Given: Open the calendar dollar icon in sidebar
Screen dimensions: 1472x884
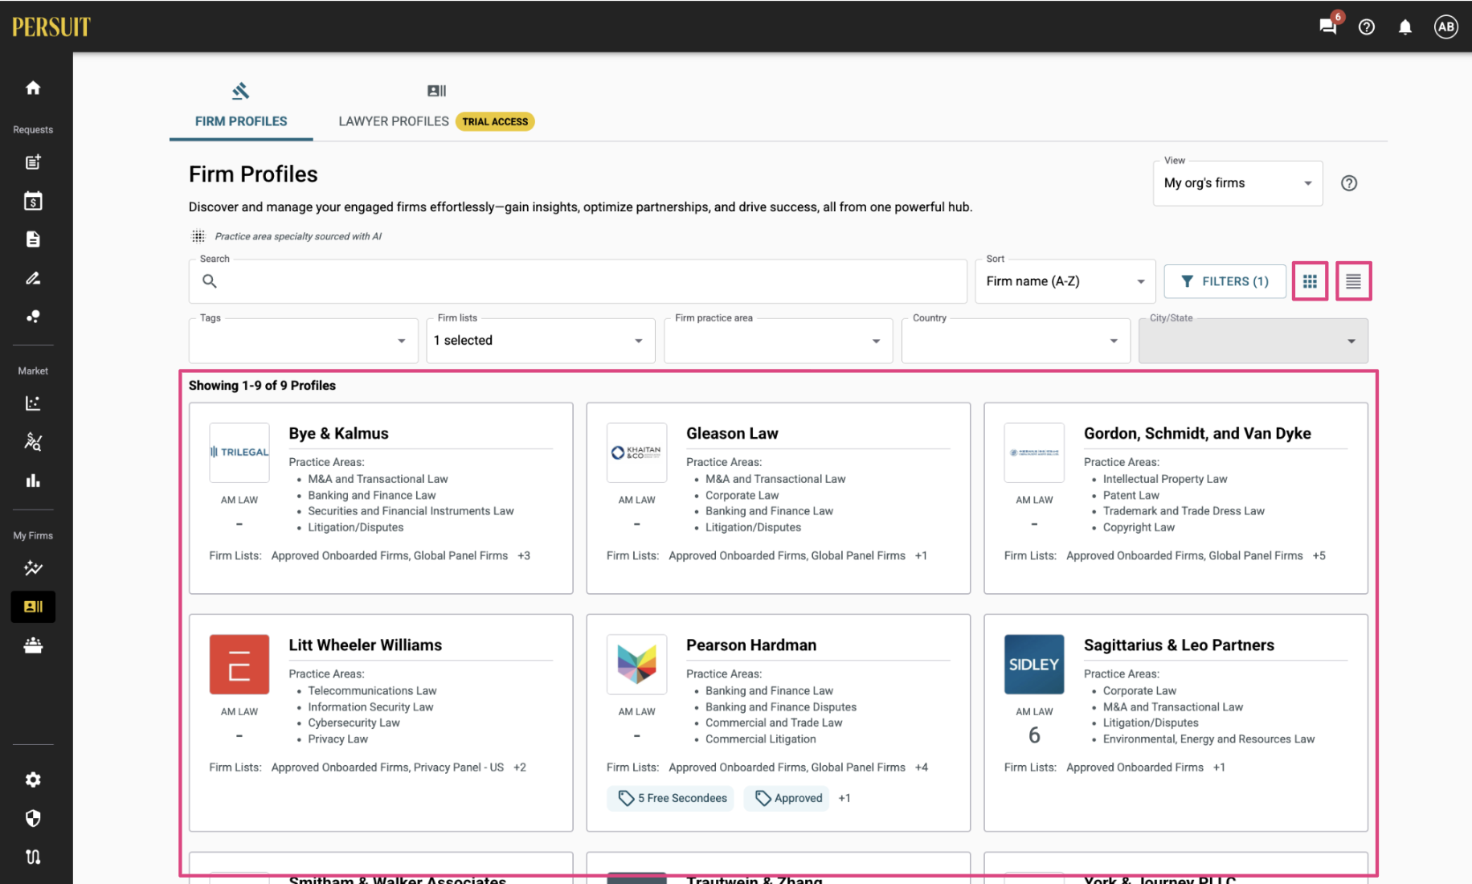Looking at the screenshot, I should [x=33, y=201].
